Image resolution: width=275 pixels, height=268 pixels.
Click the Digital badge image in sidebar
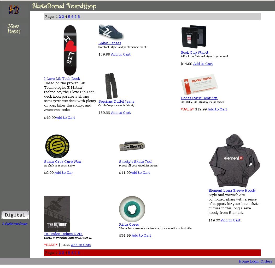click(15, 215)
